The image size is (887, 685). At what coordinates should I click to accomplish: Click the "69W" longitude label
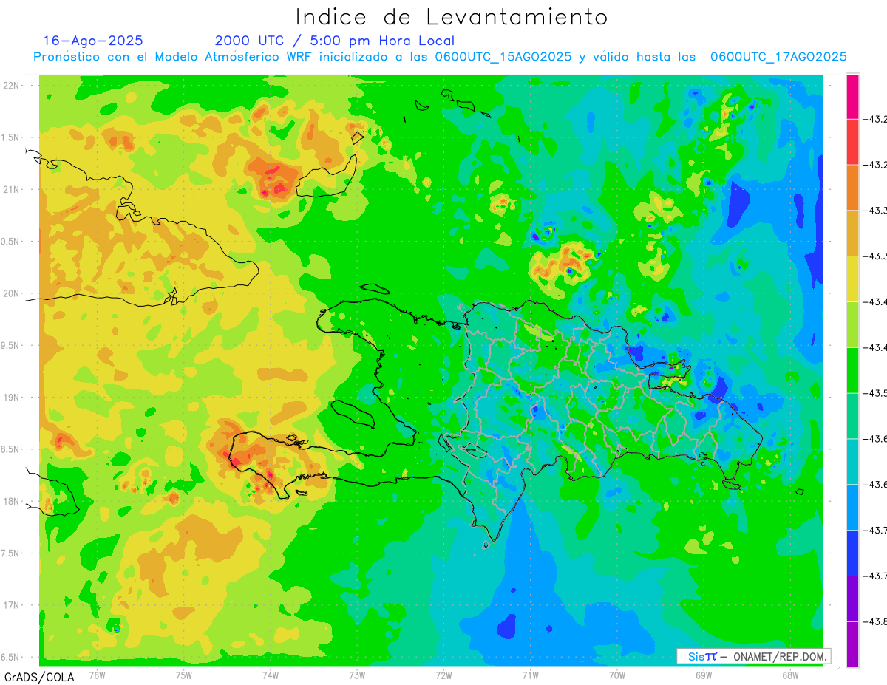pyautogui.click(x=704, y=675)
